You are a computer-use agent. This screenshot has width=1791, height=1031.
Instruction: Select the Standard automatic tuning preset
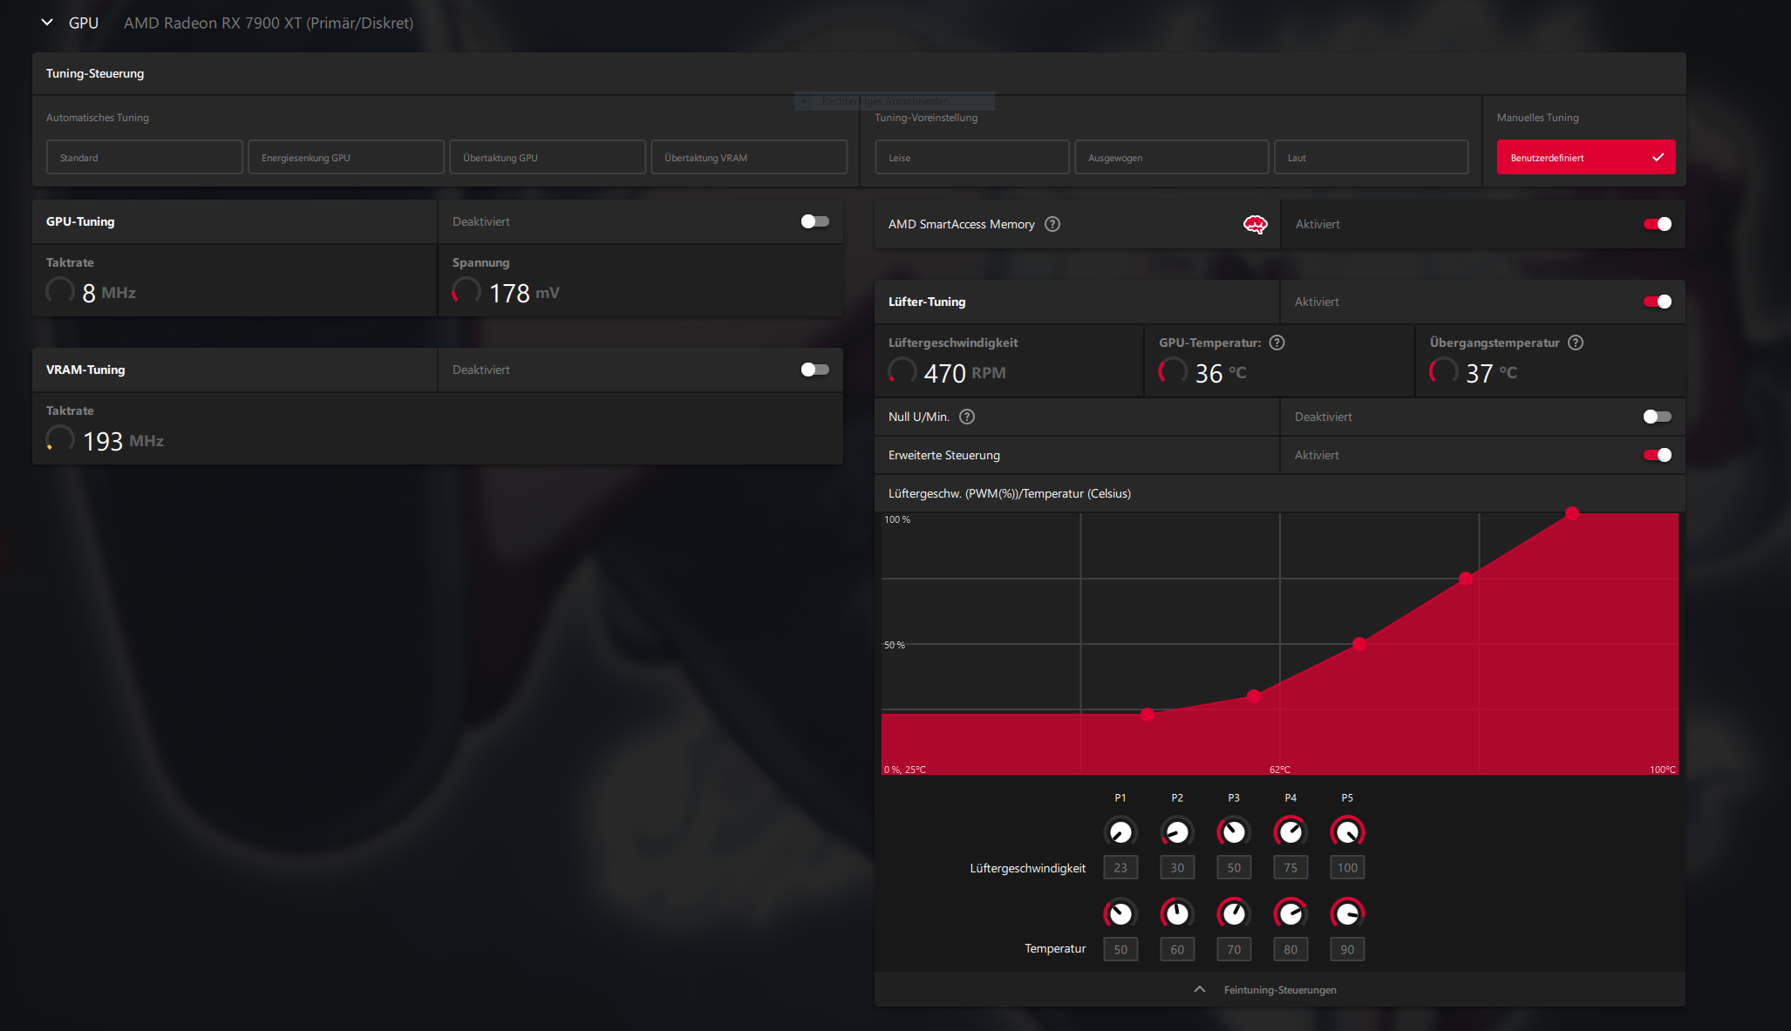[145, 158]
